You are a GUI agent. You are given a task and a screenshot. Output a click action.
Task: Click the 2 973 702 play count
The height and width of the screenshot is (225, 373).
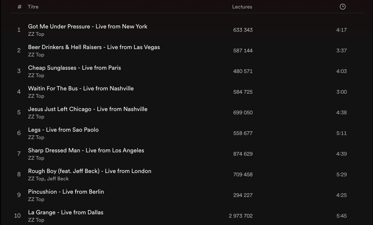(x=241, y=216)
